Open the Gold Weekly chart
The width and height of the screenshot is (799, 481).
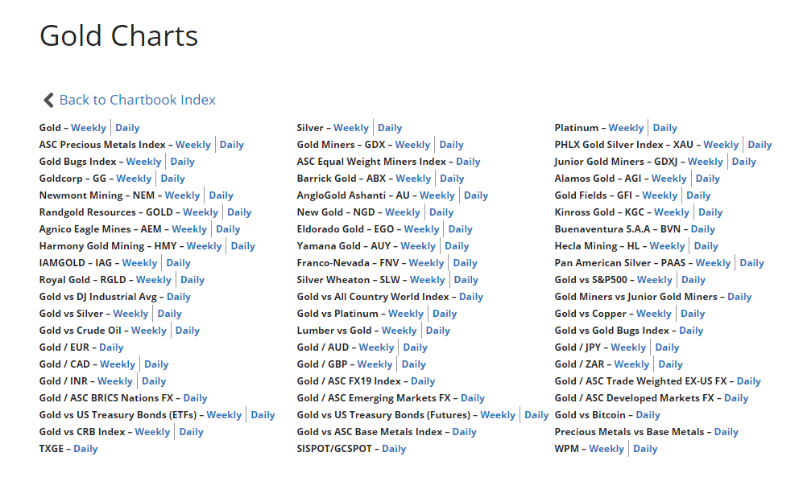tap(89, 128)
